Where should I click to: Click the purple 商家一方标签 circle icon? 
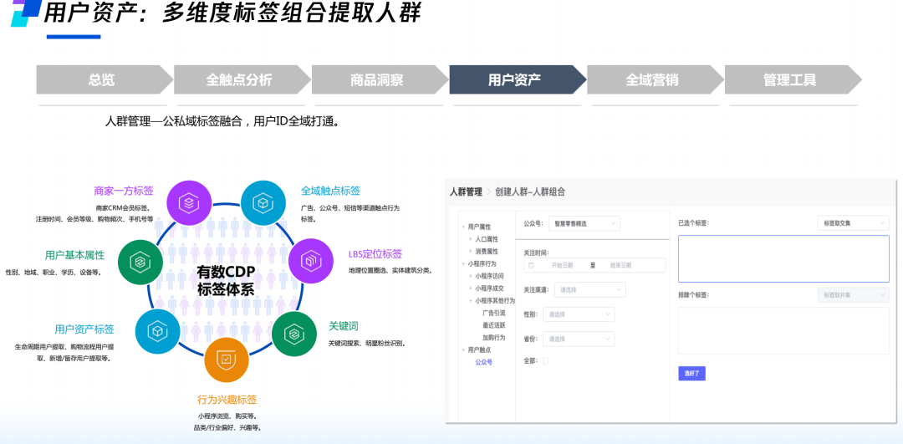tap(189, 202)
